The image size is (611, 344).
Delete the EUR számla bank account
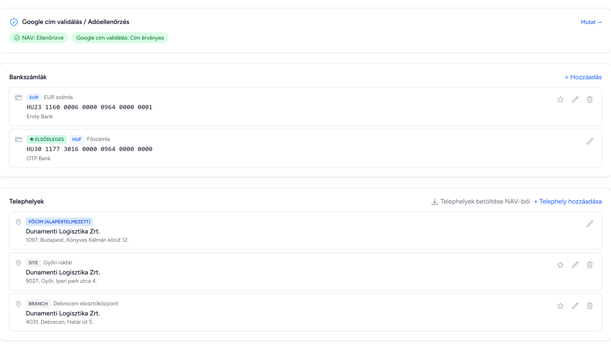[590, 100]
